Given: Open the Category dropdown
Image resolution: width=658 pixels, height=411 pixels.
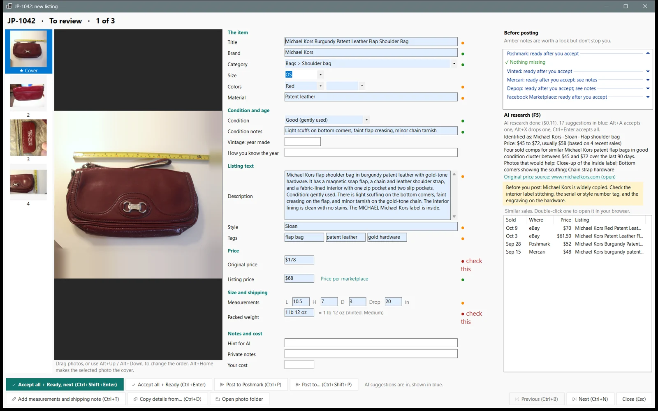Looking at the screenshot, I should 454,64.
